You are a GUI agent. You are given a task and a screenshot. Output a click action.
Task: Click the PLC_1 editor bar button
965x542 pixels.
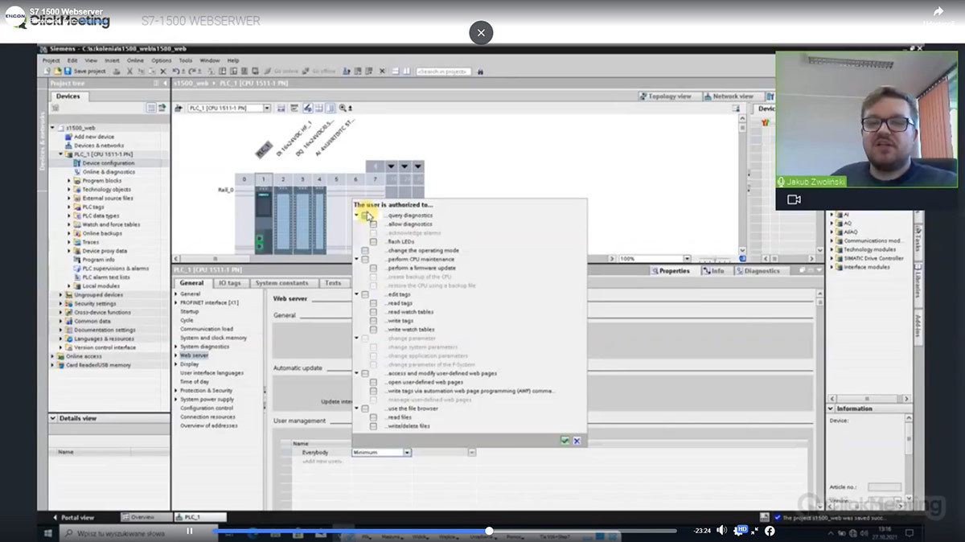(200, 517)
